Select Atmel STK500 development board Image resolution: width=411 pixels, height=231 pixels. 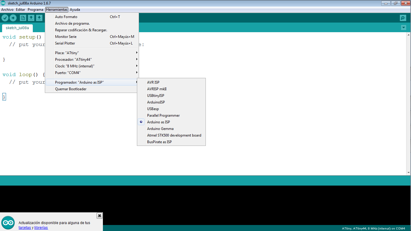pyautogui.click(x=171, y=135)
